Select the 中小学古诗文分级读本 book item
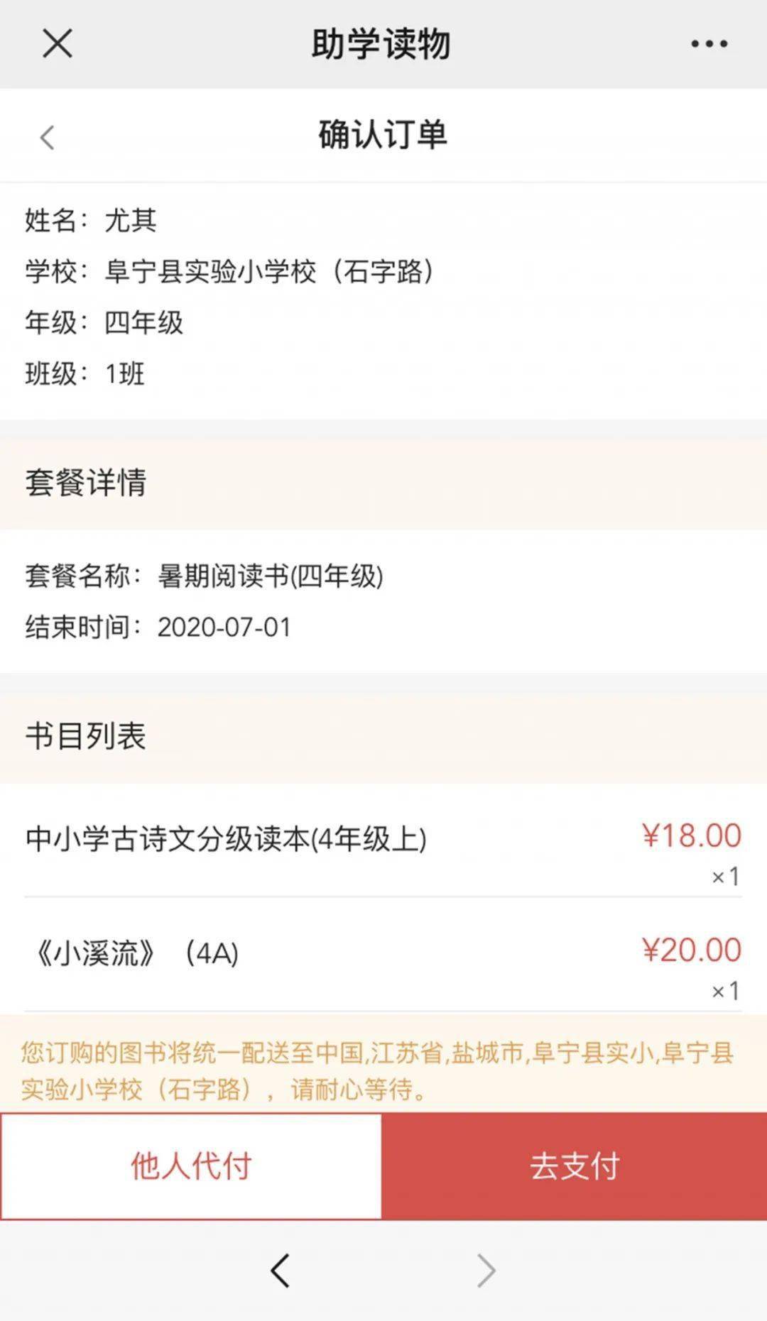Image resolution: width=767 pixels, height=1321 pixels. 226,839
